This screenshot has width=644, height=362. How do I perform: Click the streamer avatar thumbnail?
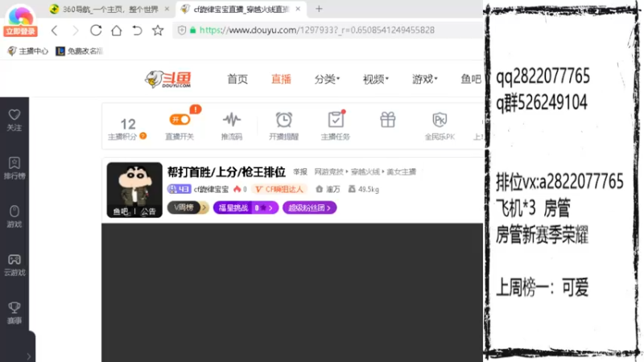click(134, 190)
